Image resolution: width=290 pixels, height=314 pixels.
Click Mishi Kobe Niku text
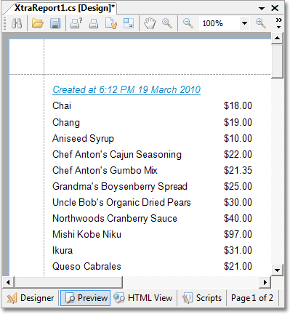pos(86,234)
